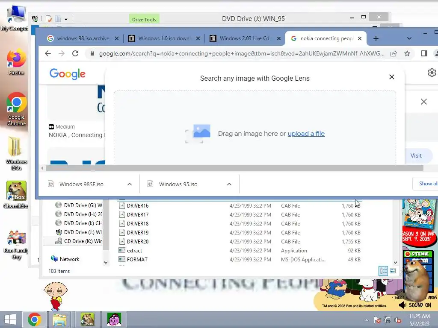Expand the Chrome tab search dropdown
Viewport: 438px width, 328px height.
click(409, 38)
